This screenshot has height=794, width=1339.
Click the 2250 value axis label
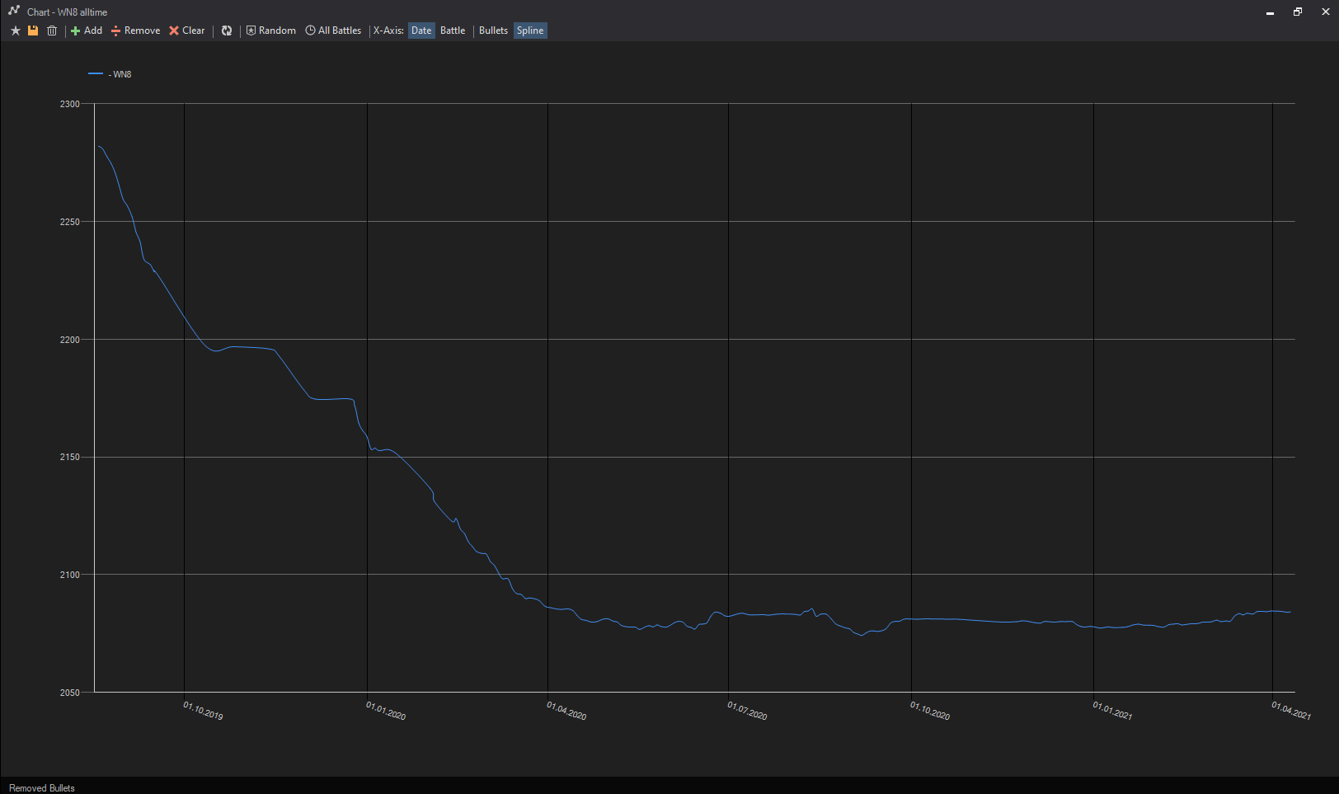70,222
